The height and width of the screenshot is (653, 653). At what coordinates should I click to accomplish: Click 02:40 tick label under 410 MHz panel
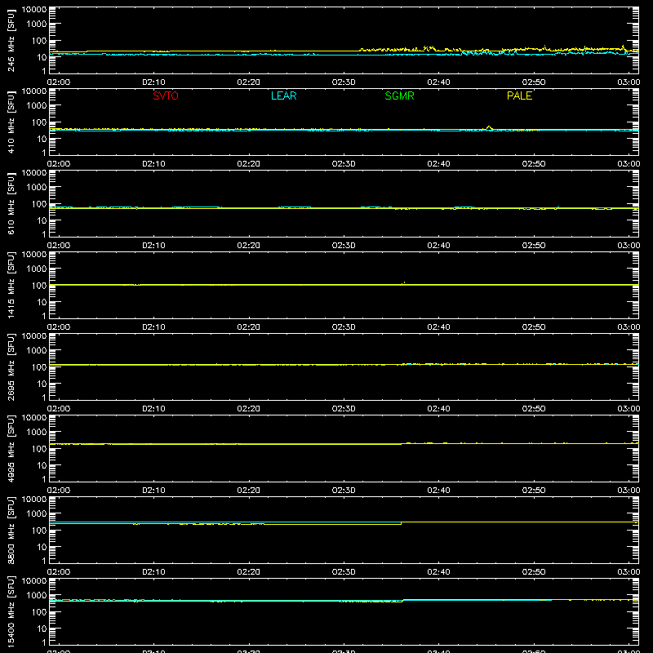point(438,164)
